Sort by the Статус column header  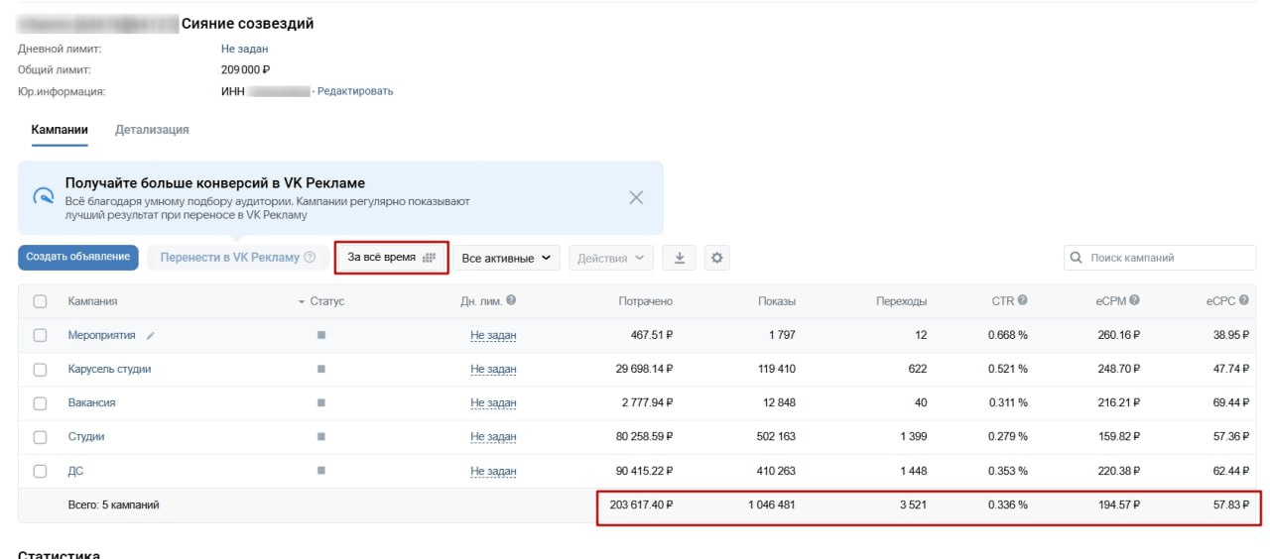pyautogui.click(x=325, y=301)
